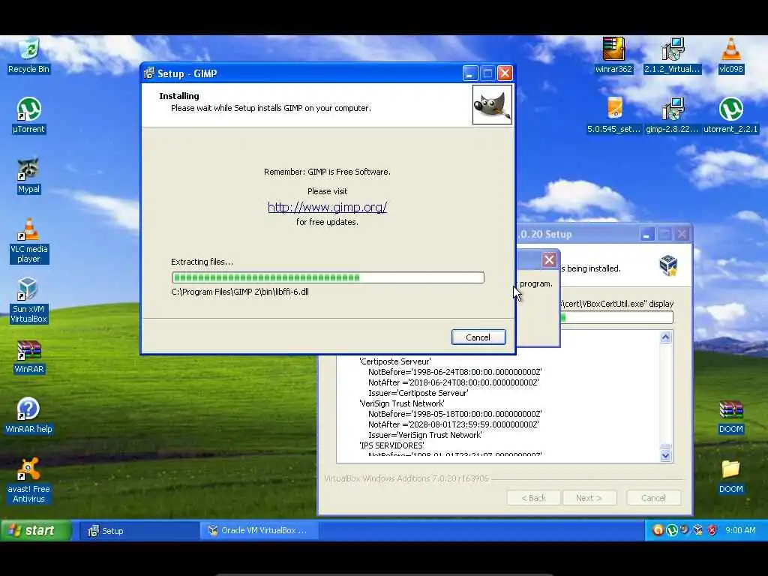Click Back in VirtualBox Additions Setup
768x576 pixels.
tap(534, 498)
